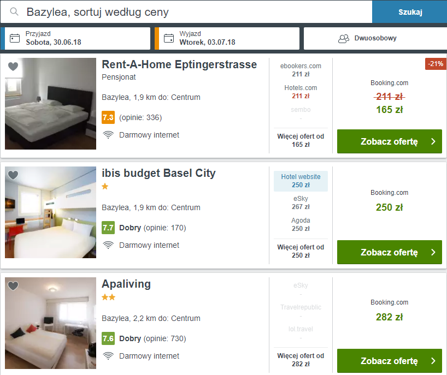Click the guests people icon
The height and width of the screenshot is (375, 447).
[x=344, y=38]
